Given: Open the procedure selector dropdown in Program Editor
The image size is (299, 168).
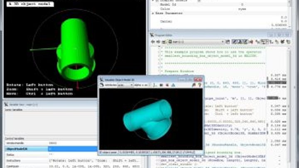Looking at the screenshot, I should (x=196, y=42).
